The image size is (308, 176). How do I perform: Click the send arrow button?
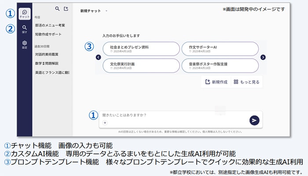(x=254, y=120)
